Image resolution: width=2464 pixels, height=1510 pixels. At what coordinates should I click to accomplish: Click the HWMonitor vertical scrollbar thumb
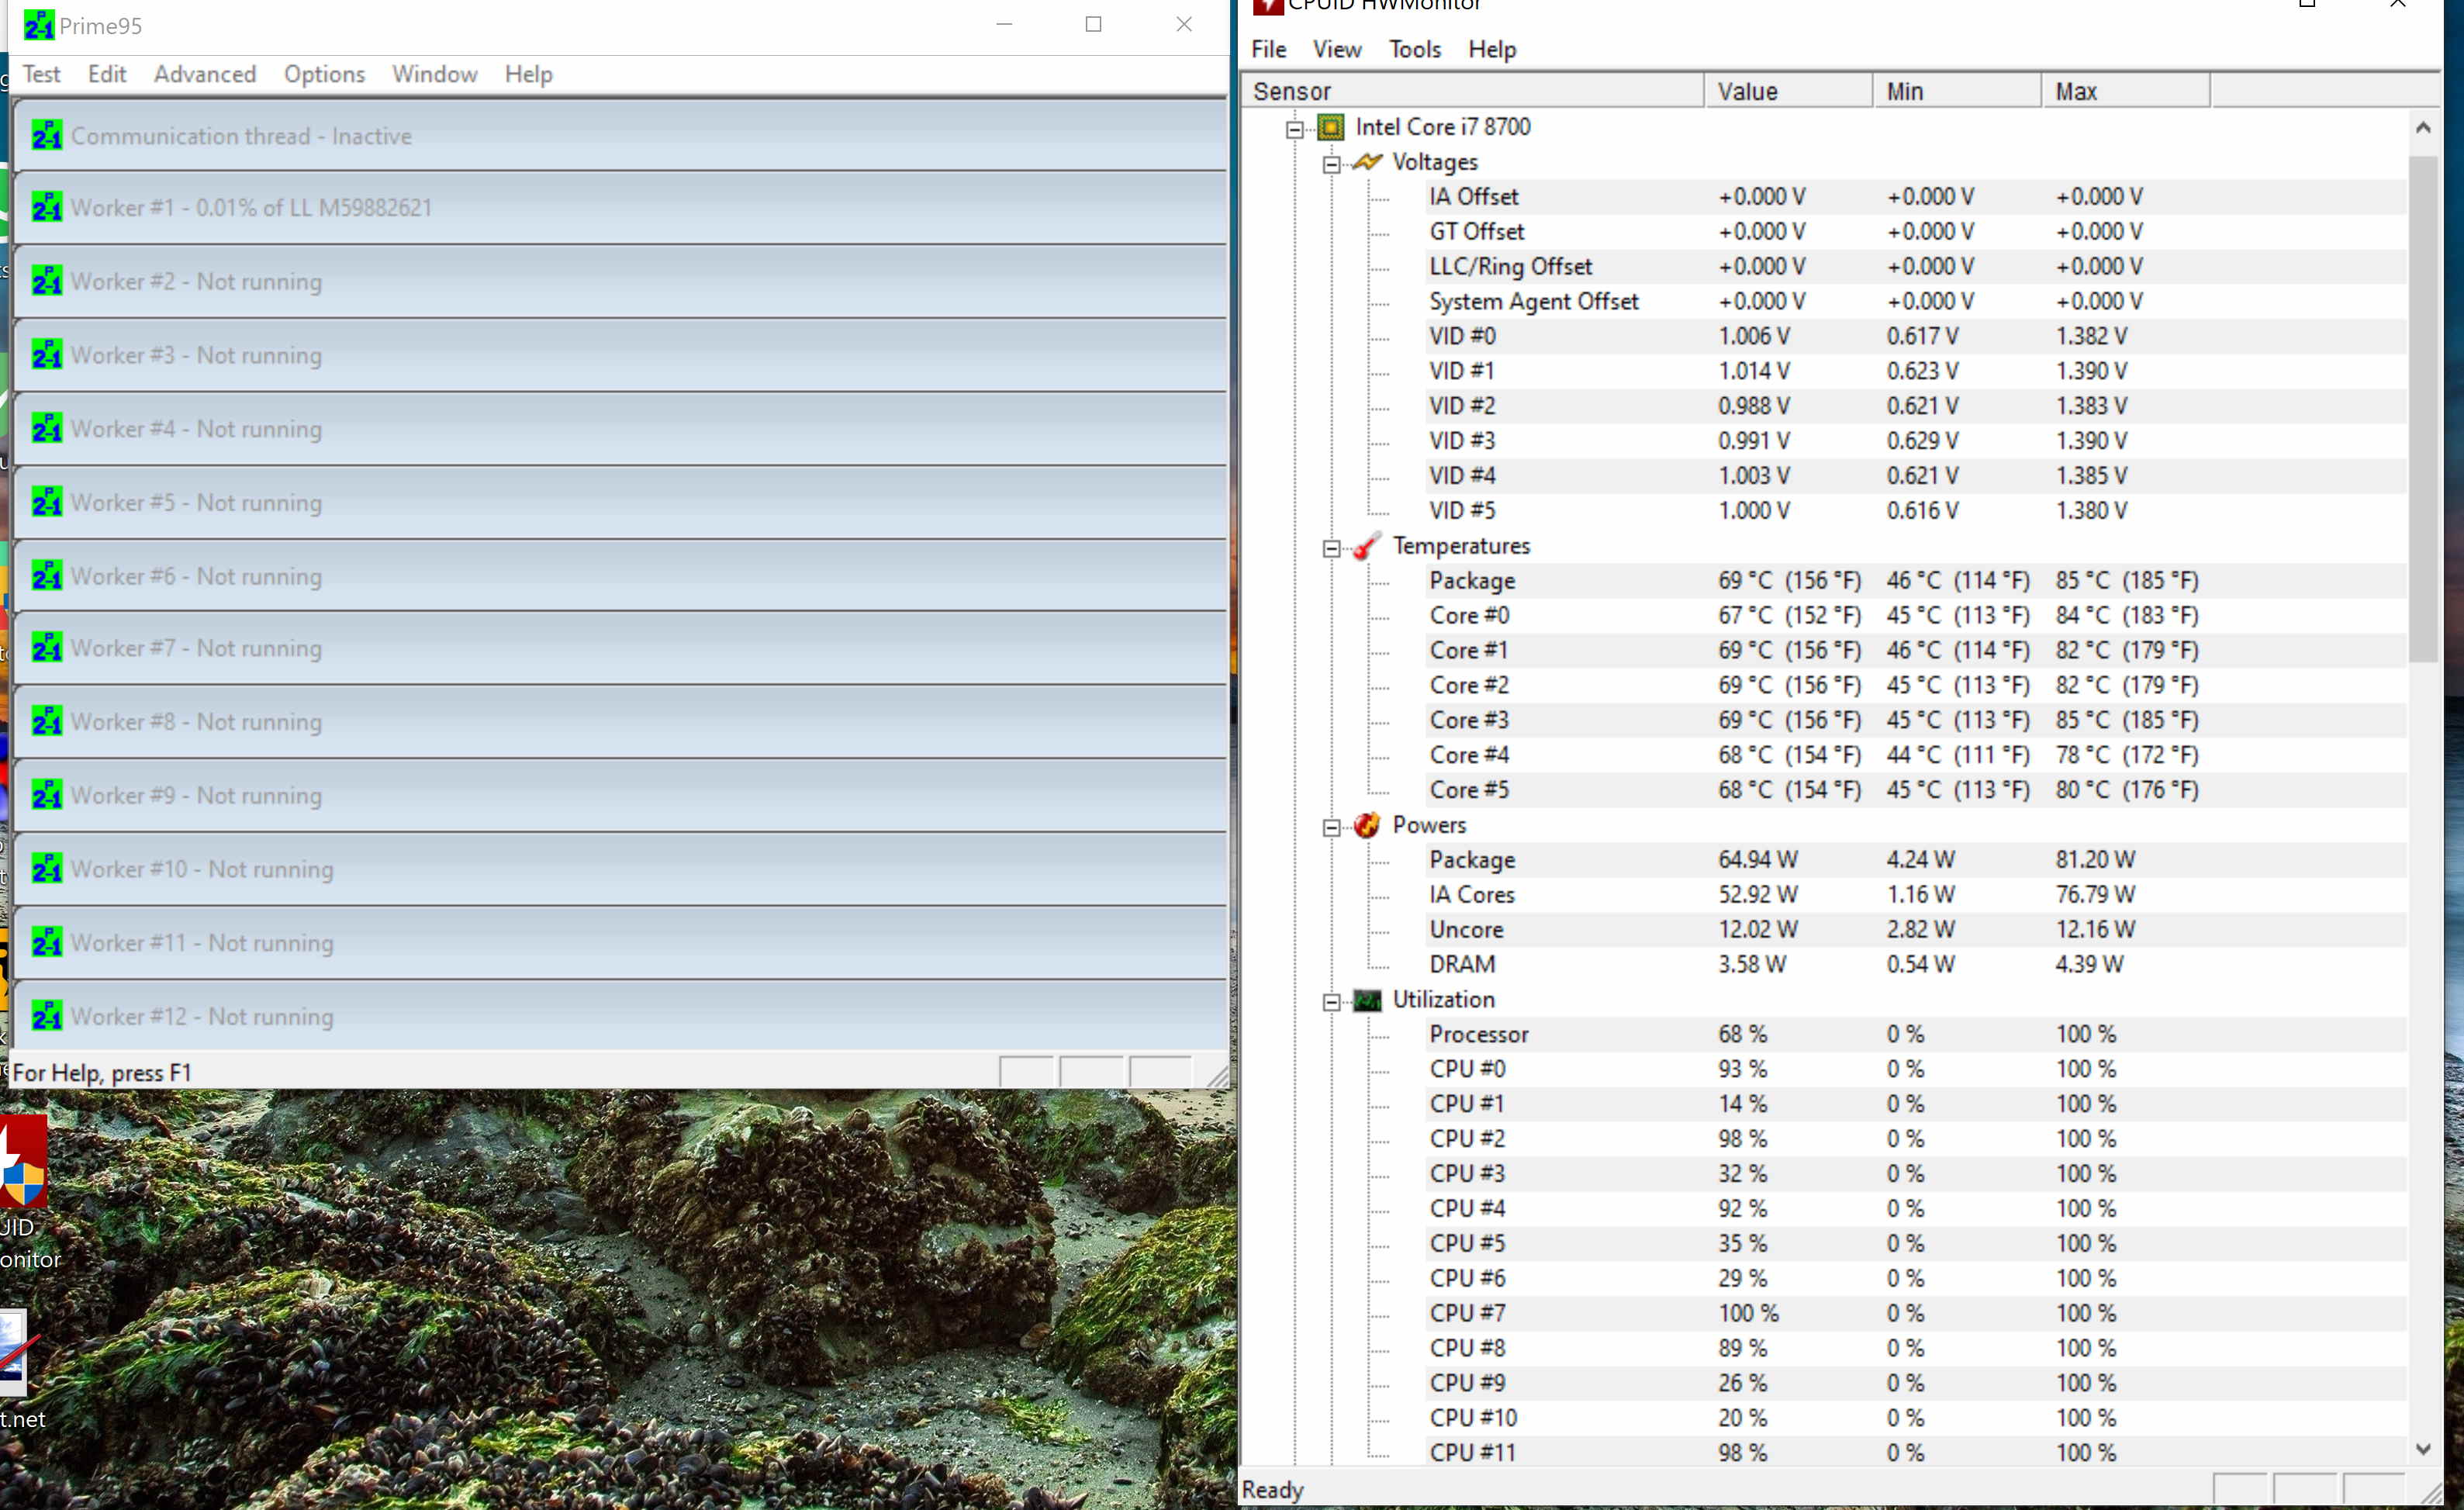click(x=2422, y=409)
